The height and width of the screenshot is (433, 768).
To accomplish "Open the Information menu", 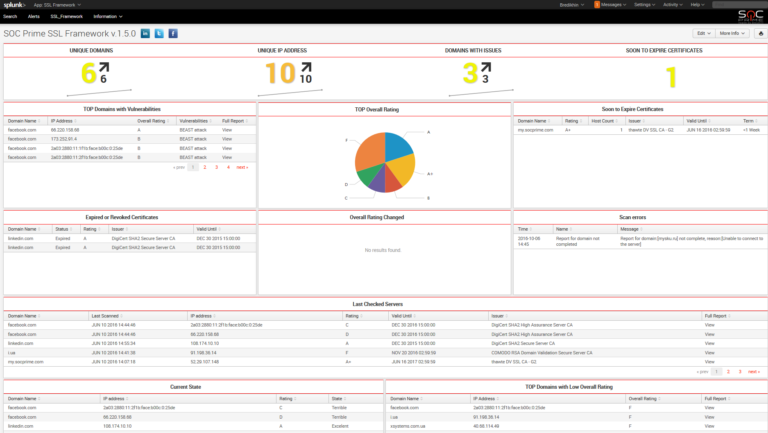I will tap(108, 16).
